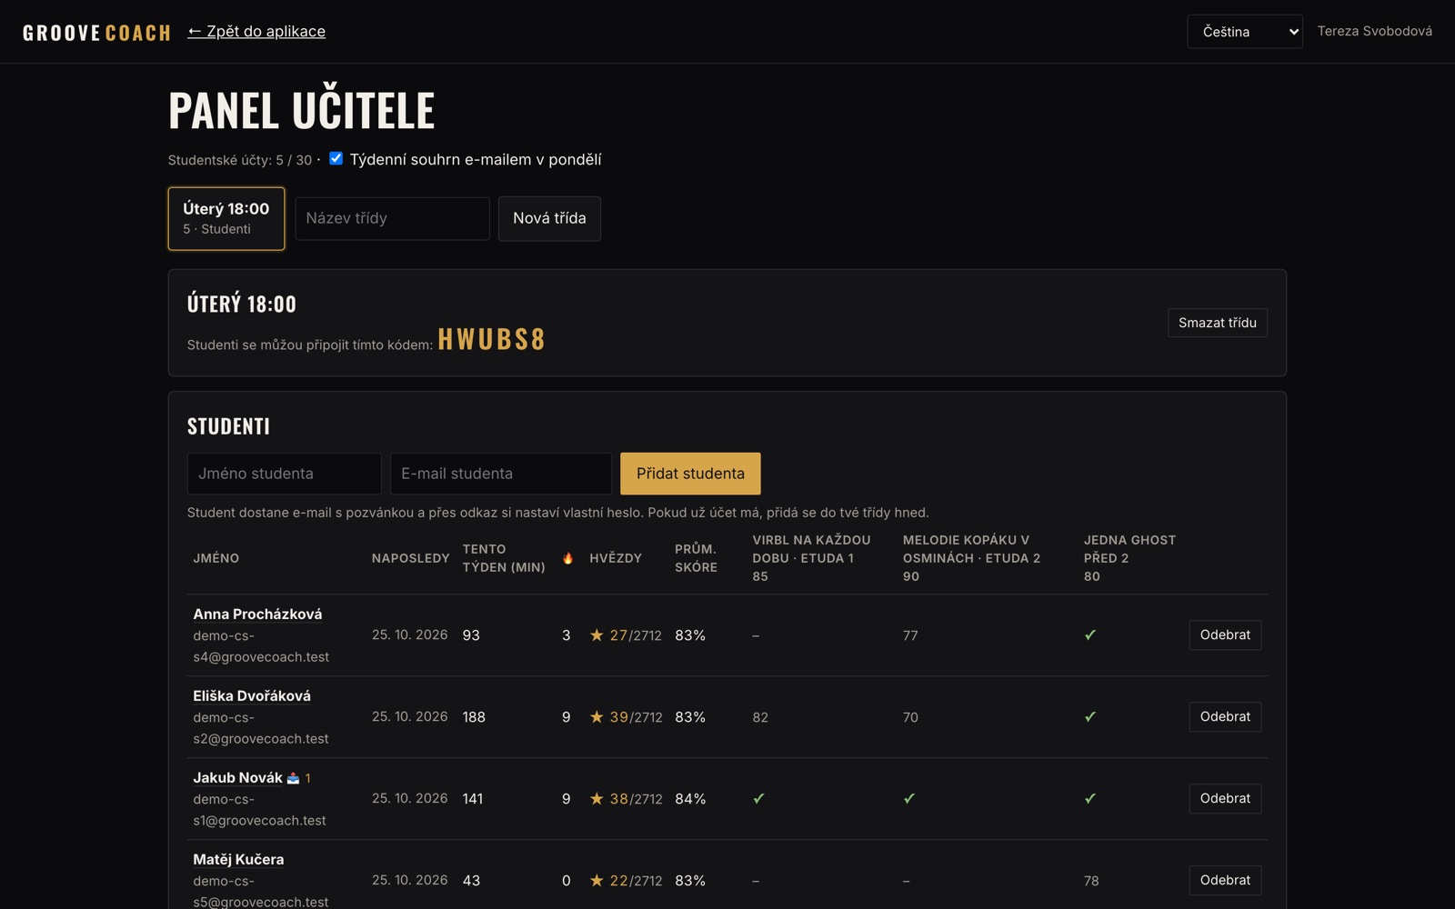
Task: Click the flame streak column icon
Action: coord(567,558)
